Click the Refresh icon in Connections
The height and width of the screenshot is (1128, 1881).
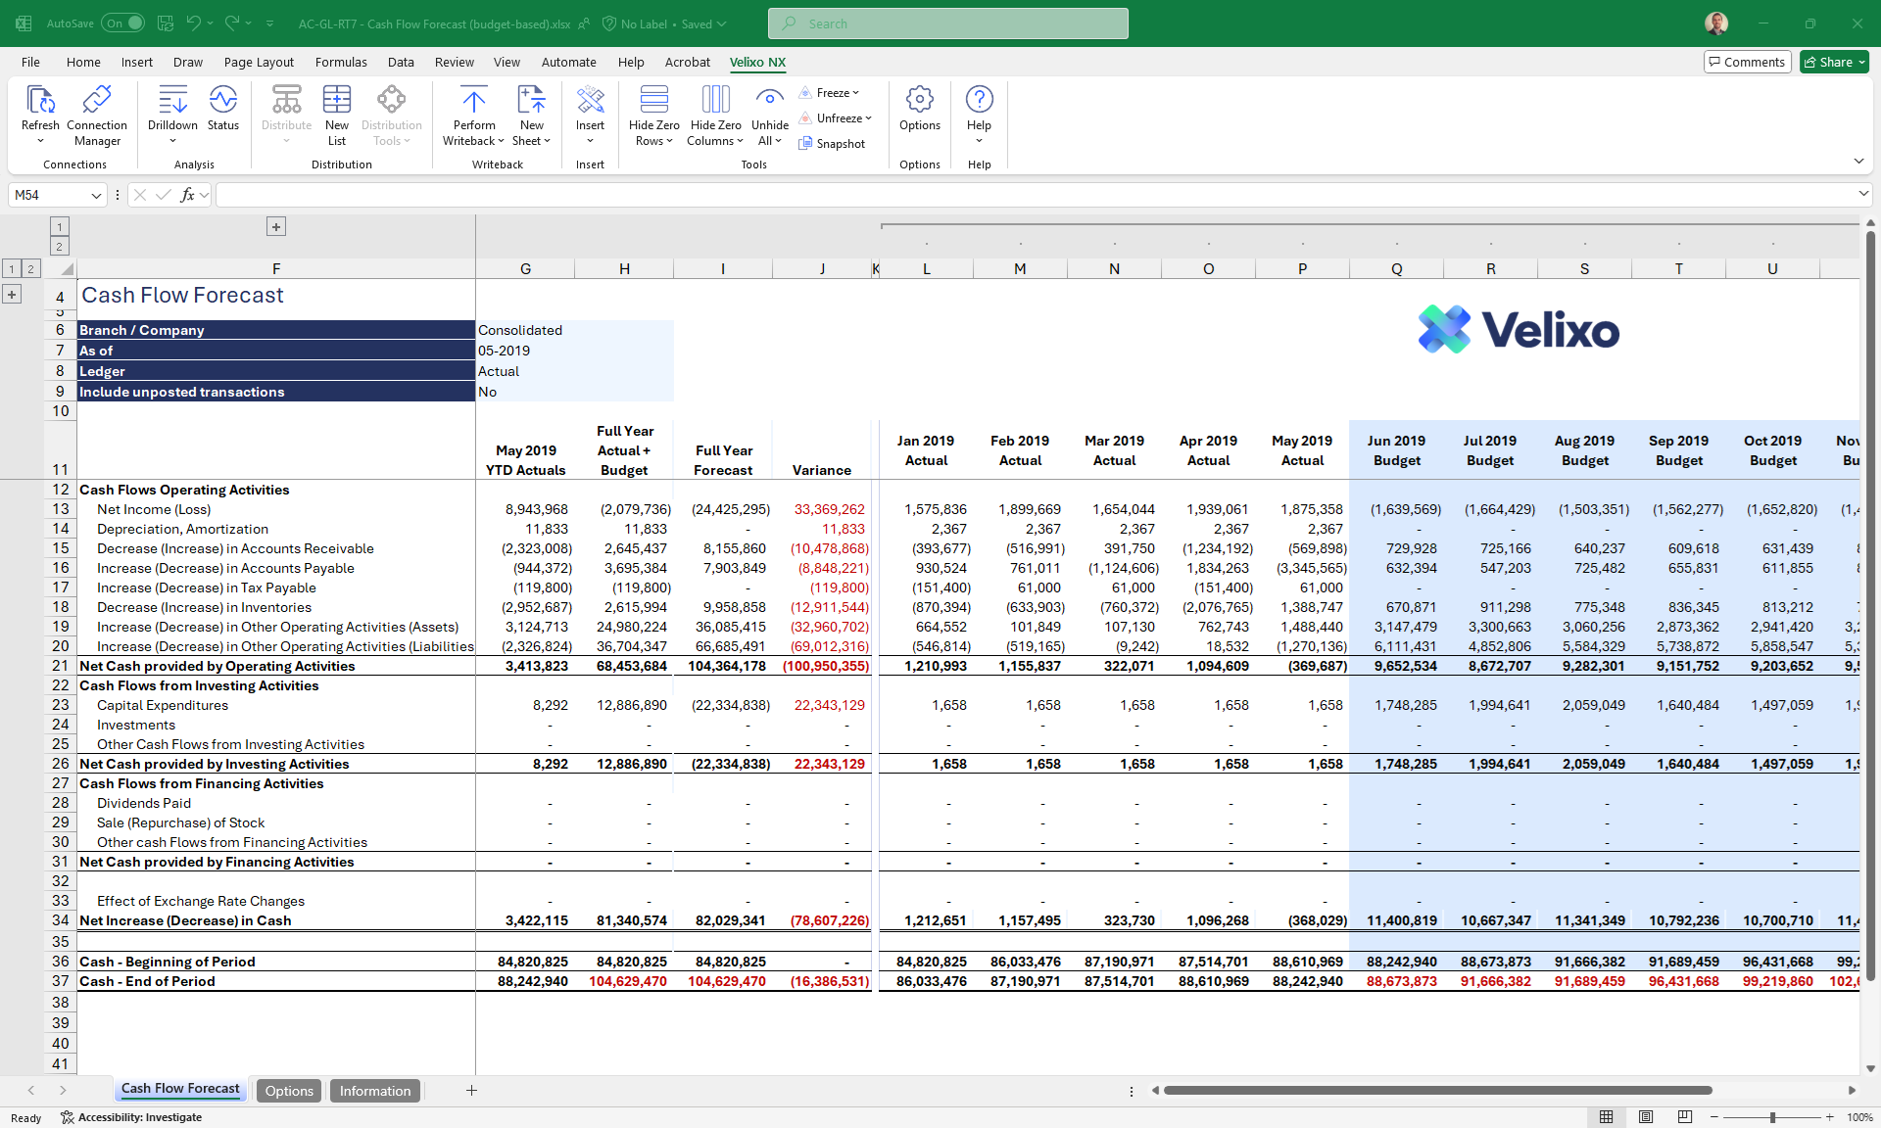(x=40, y=100)
